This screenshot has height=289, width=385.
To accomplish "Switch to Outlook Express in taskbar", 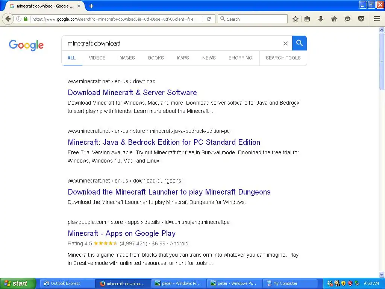I will (67, 283).
